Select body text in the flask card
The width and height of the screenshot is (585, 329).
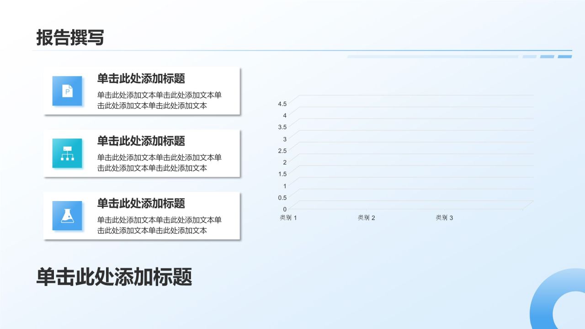click(x=160, y=225)
